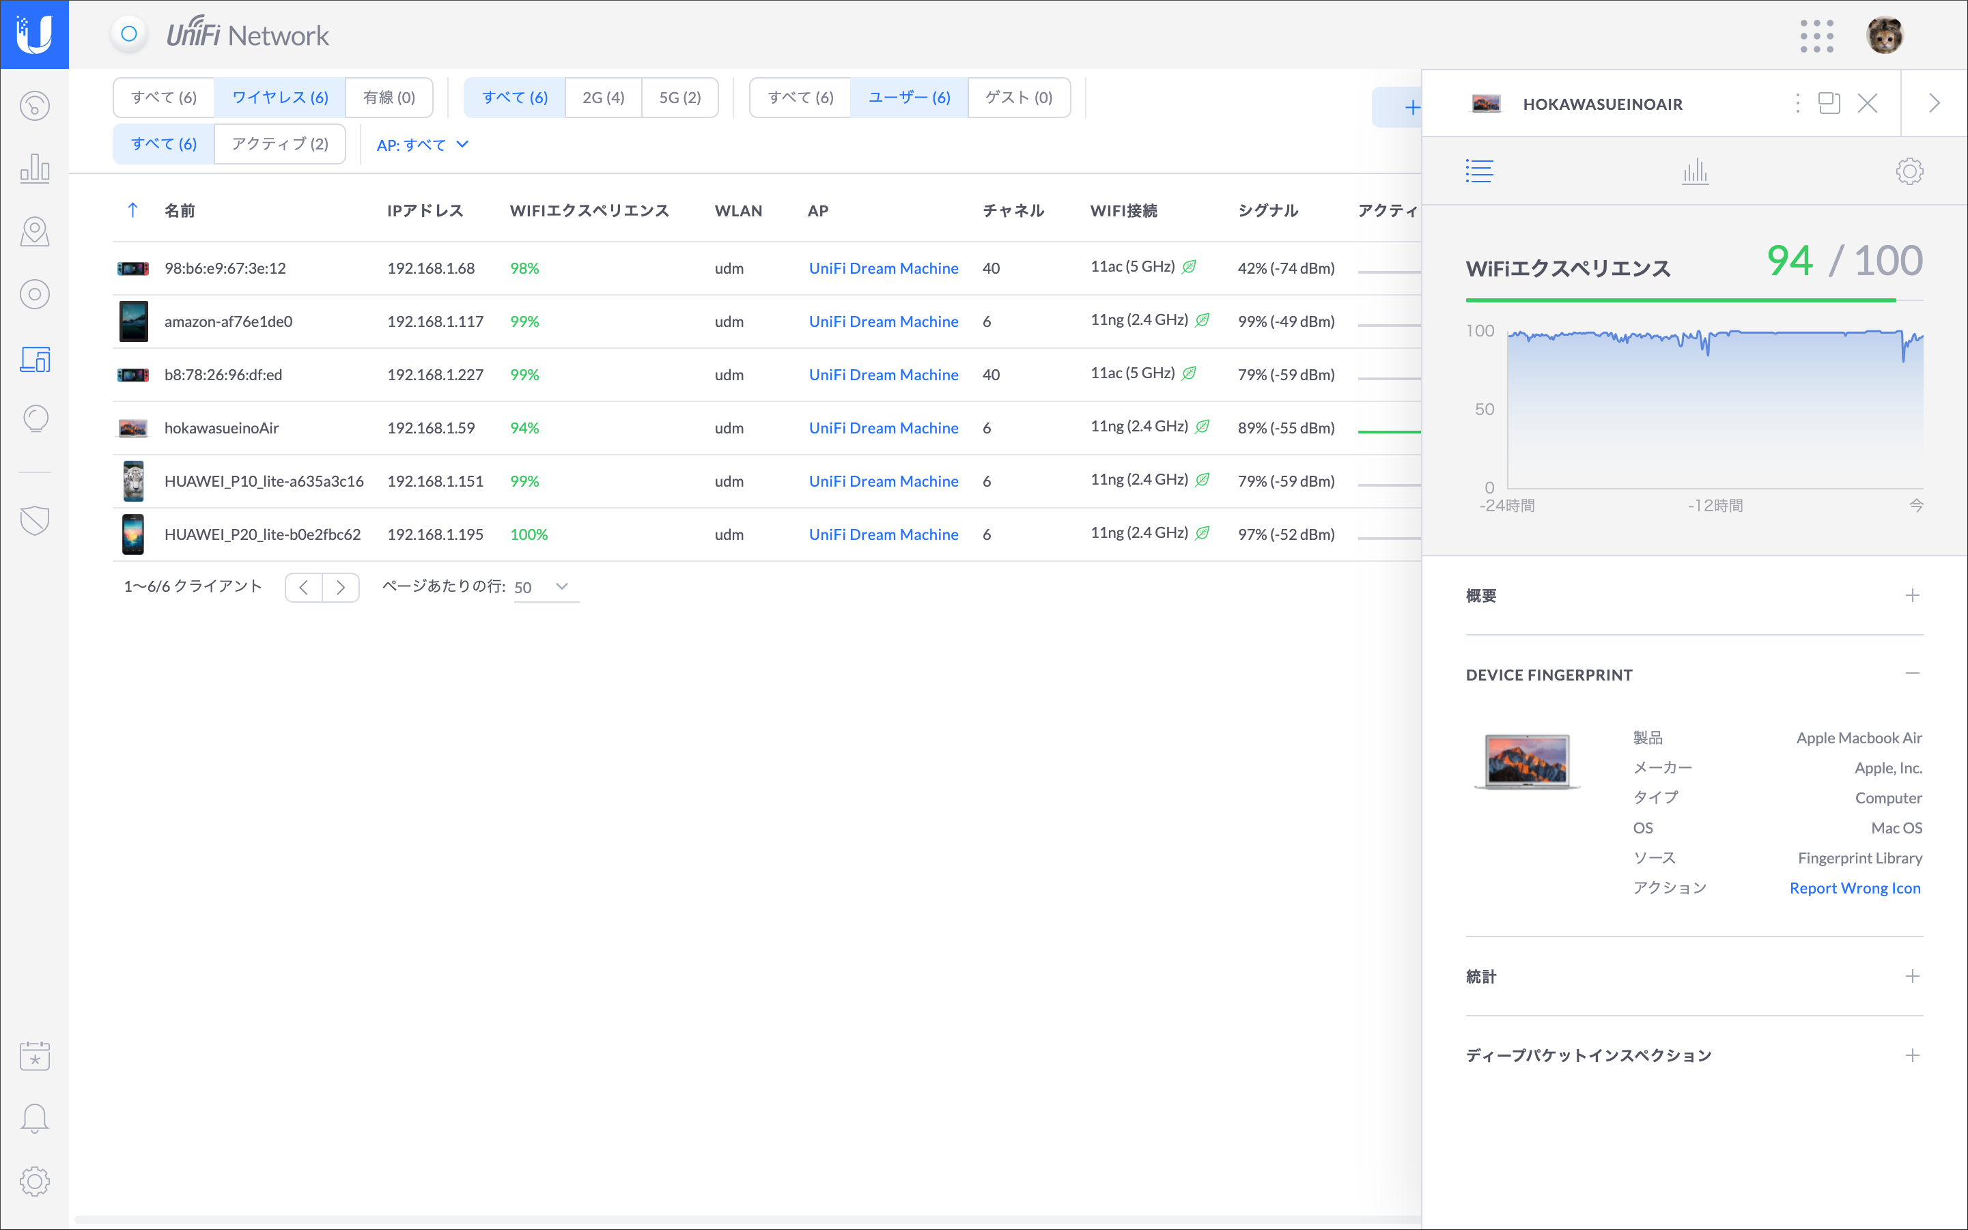Select the 5G (2) band filter
The height and width of the screenshot is (1230, 1968).
click(679, 98)
